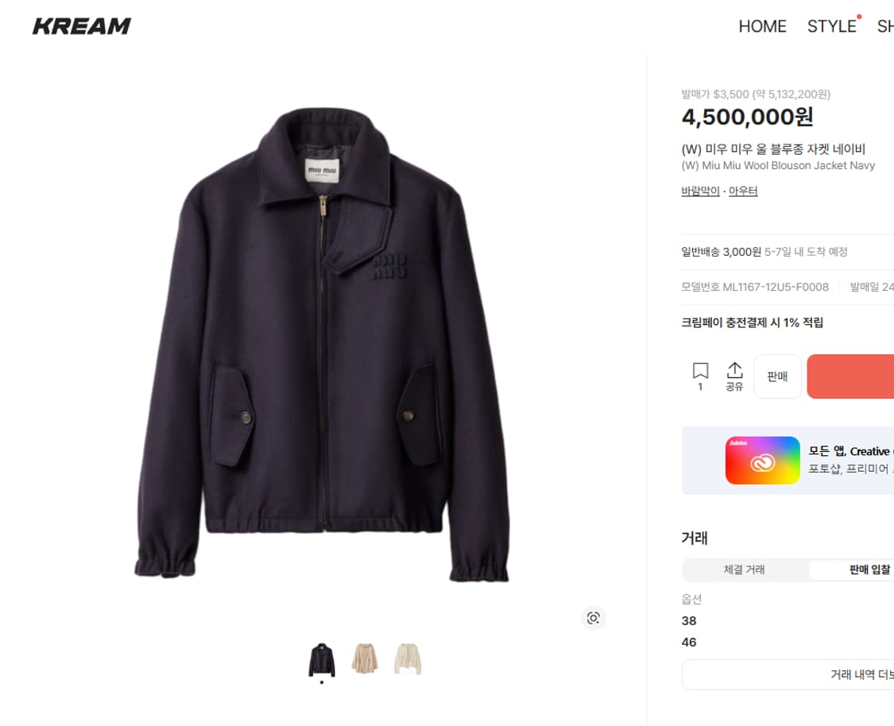Go to the HOME menu
Screen dimensions: 894x726
coord(762,26)
